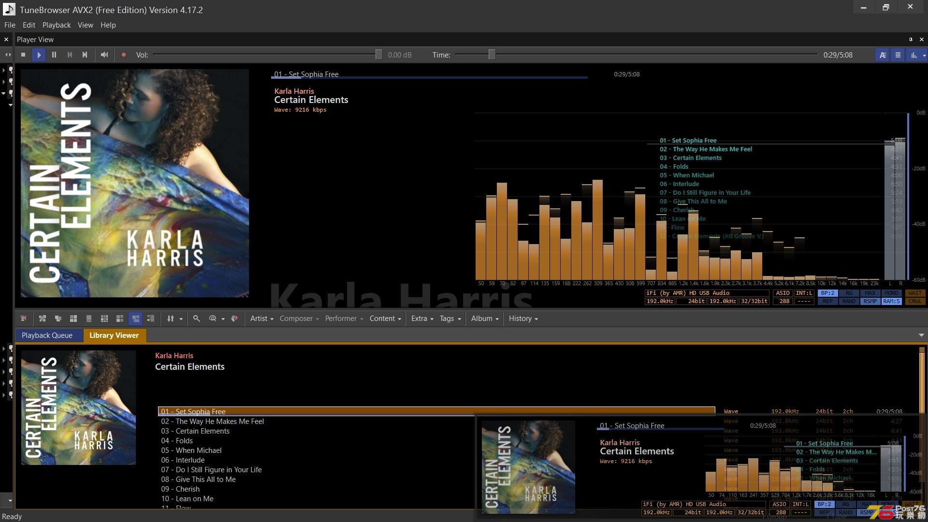This screenshot has width=928, height=522.
Task: Select the indented track list view icon
Action: (x=151, y=319)
